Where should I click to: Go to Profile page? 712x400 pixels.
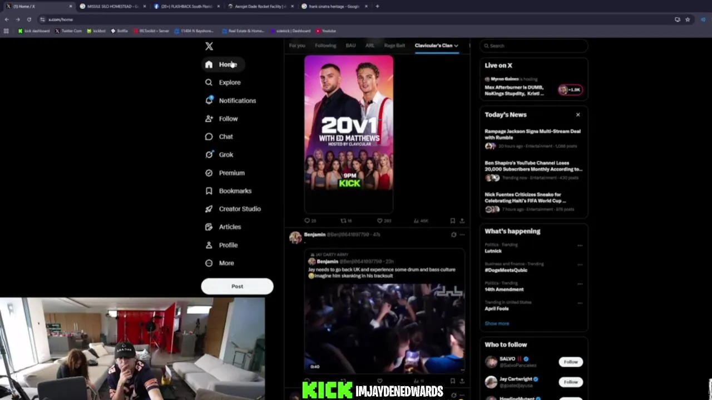coord(221,245)
